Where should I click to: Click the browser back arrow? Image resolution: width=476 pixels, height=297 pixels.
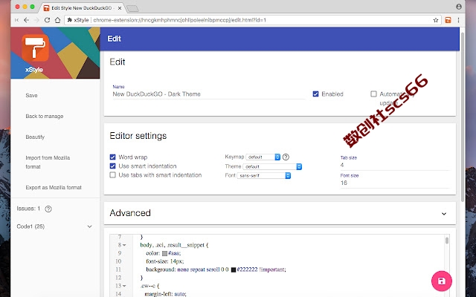[27, 20]
